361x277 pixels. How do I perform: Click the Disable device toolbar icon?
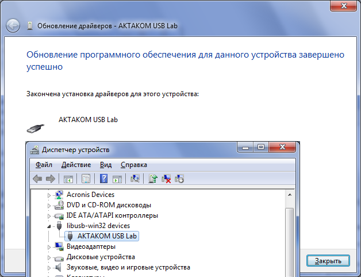click(179, 179)
